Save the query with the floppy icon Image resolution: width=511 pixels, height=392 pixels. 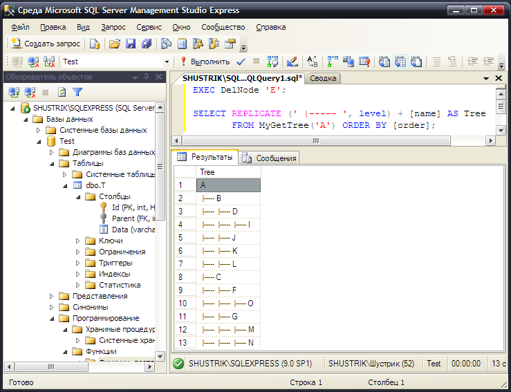(131, 44)
